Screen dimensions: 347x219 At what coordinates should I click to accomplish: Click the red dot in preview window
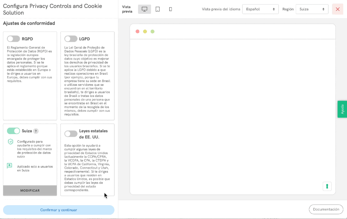tap(138, 32)
